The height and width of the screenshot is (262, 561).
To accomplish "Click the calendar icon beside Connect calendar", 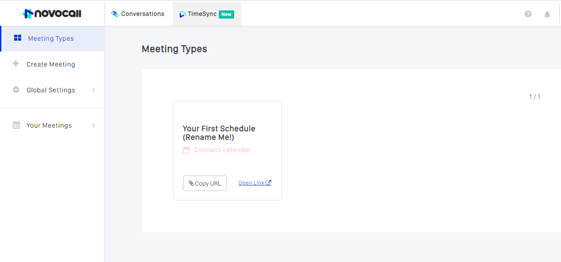I will (x=186, y=150).
